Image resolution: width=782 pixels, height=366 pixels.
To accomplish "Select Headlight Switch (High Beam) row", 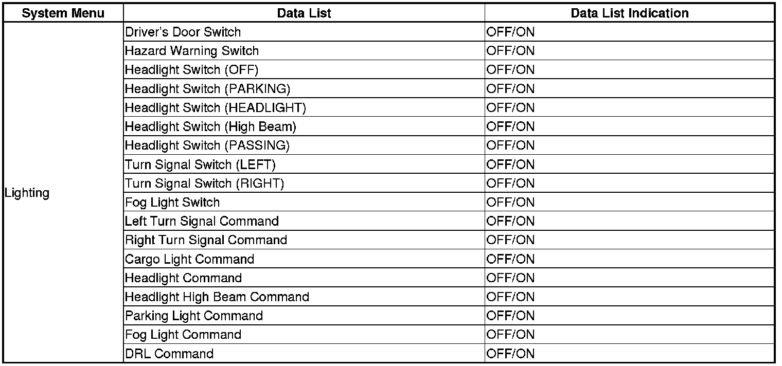I will pos(210,126).
